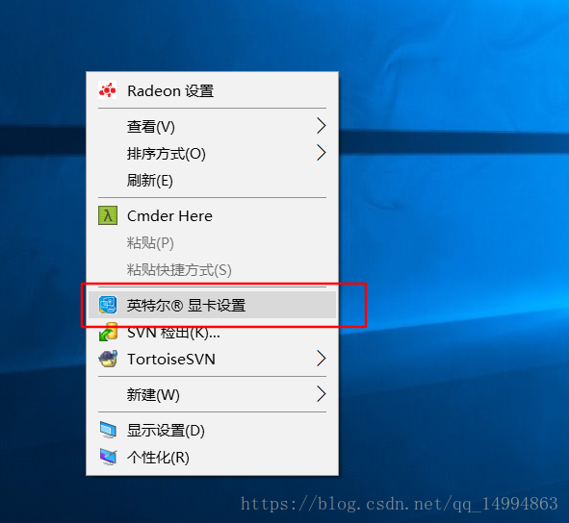The image size is (569, 523).
Task: Click the Intel graphics settings icon
Action: (x=108, y=305)
